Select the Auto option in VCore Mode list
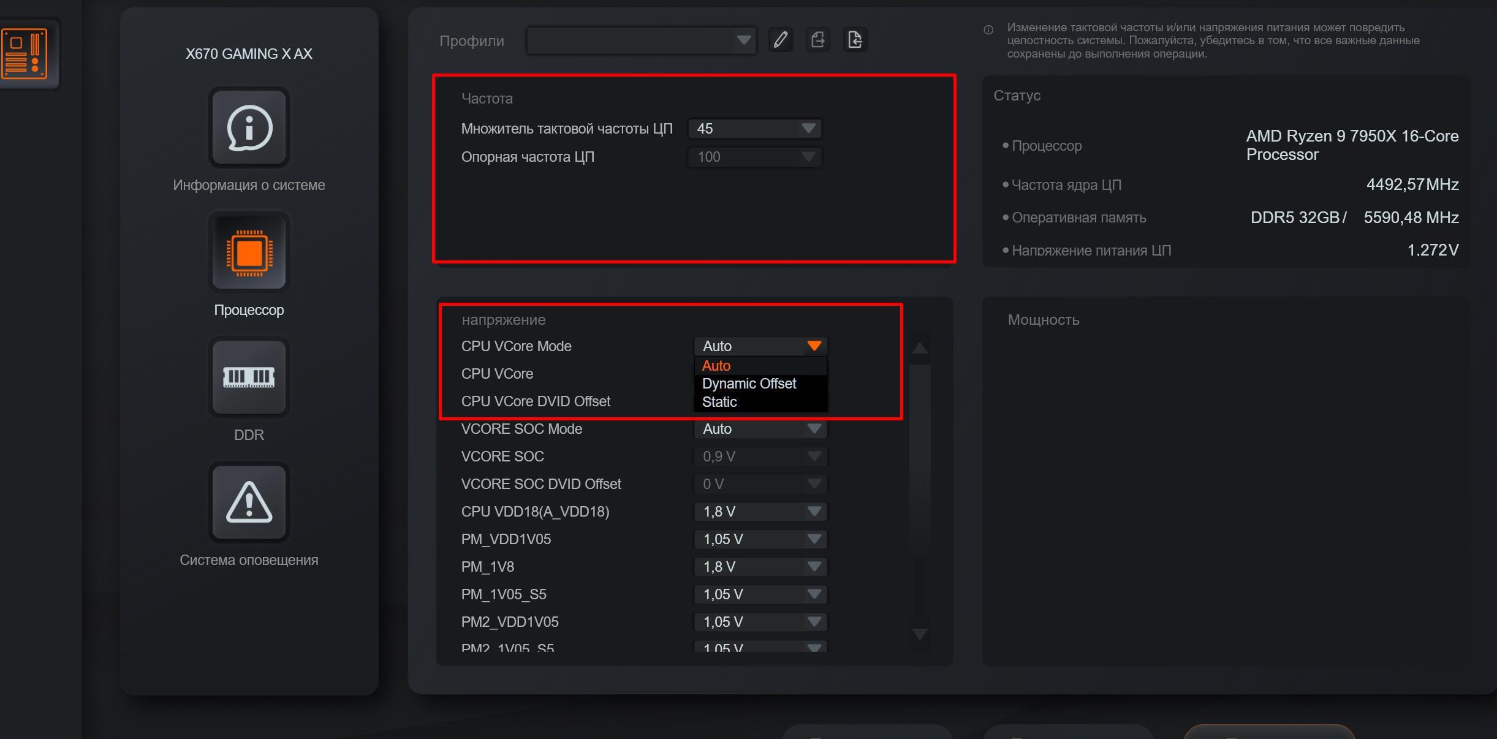Screen dimensions: 1497x739 coord(716,366)
